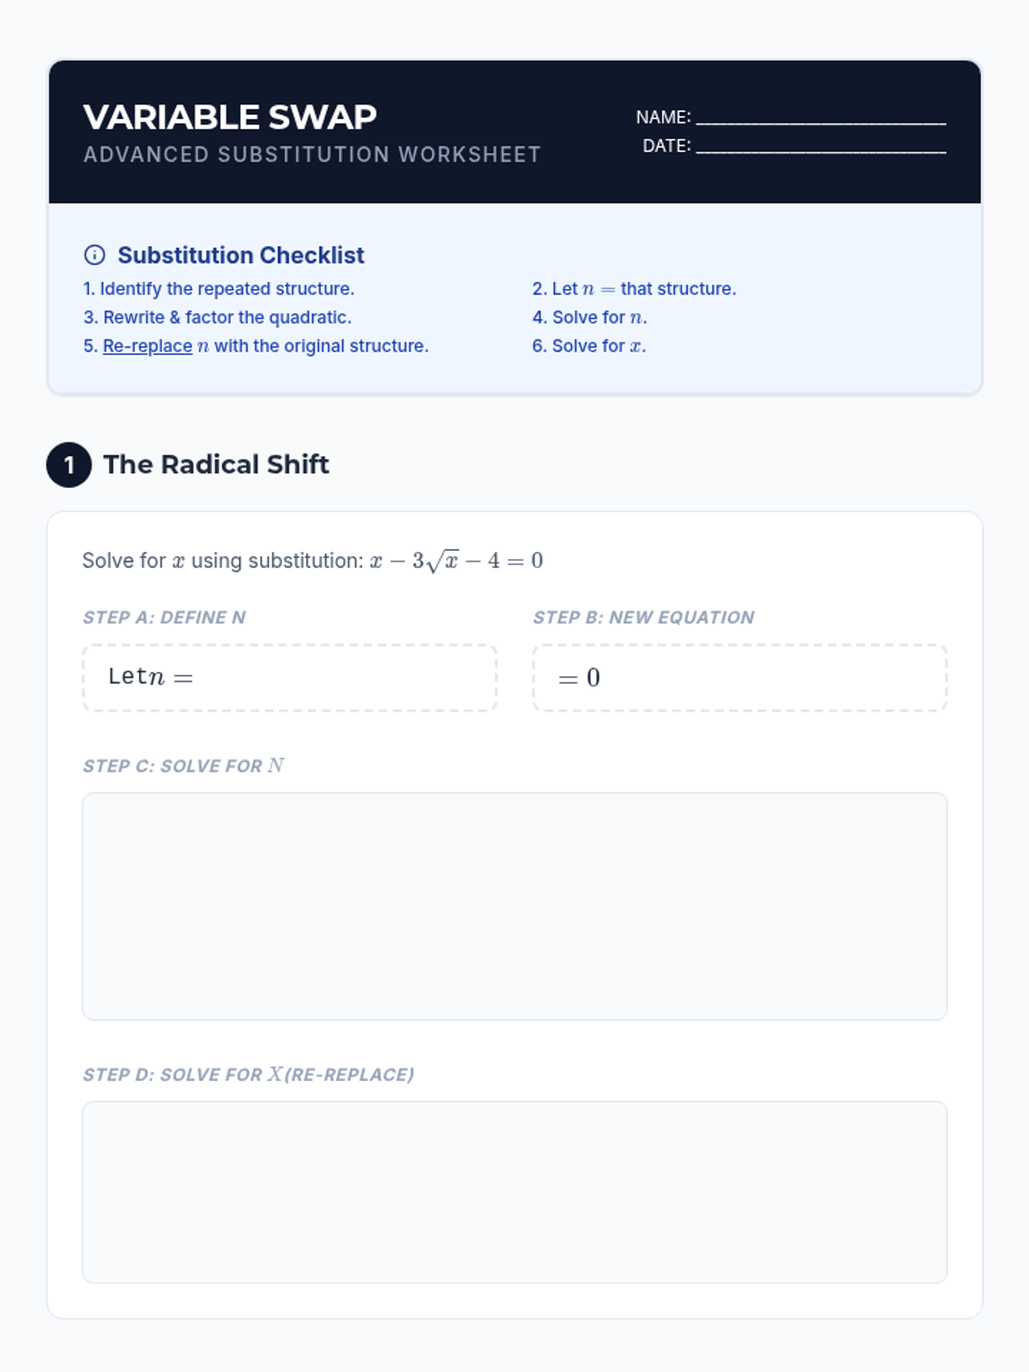Click checklist item 4 Solve for n
This screenshot has height=1372, width=1029.
589,317
